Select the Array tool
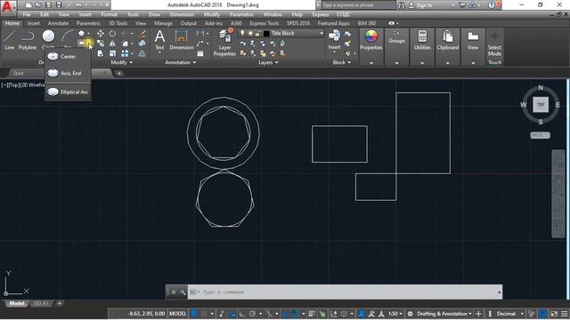This screenshot has width=570, height=320. pos(125,53)
